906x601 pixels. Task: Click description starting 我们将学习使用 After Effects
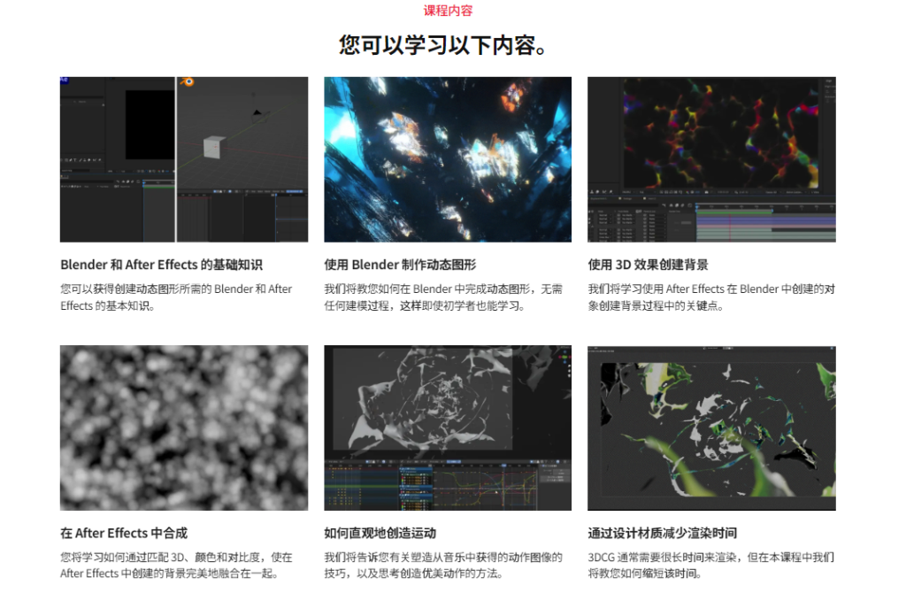711,297
